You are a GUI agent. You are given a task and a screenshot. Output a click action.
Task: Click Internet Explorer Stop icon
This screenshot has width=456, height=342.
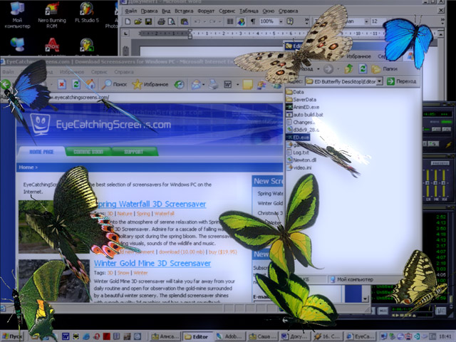point(62,84)
